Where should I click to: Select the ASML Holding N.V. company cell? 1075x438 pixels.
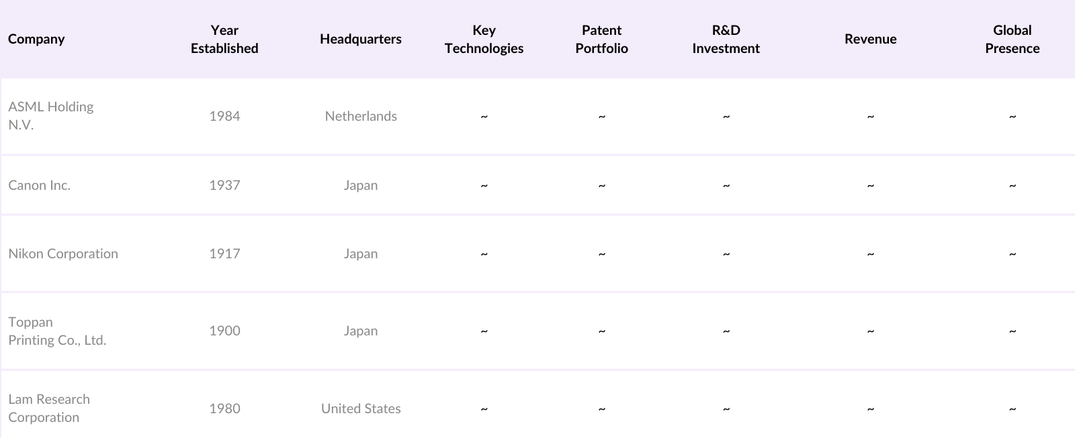click(x=51, y=115)
